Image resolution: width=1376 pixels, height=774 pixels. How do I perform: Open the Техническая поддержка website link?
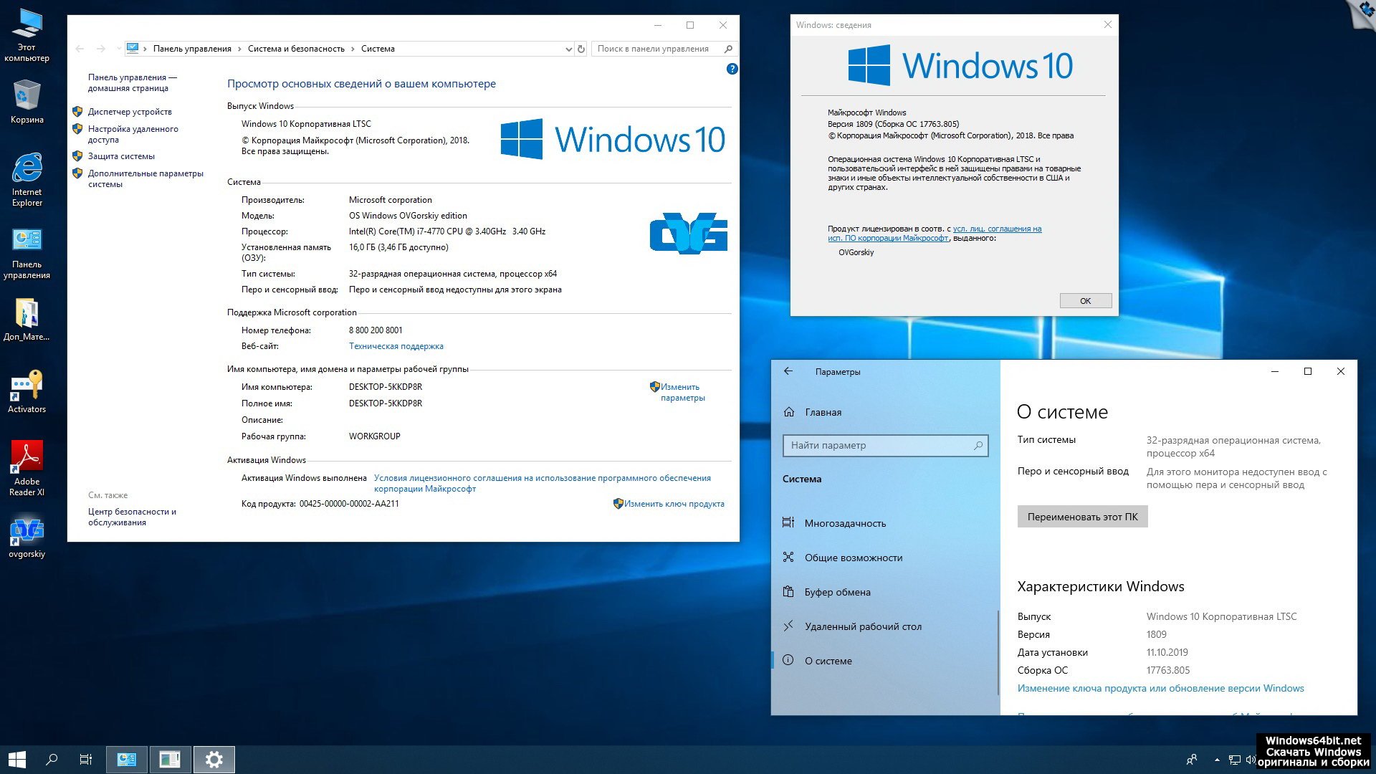click(396, 346)
